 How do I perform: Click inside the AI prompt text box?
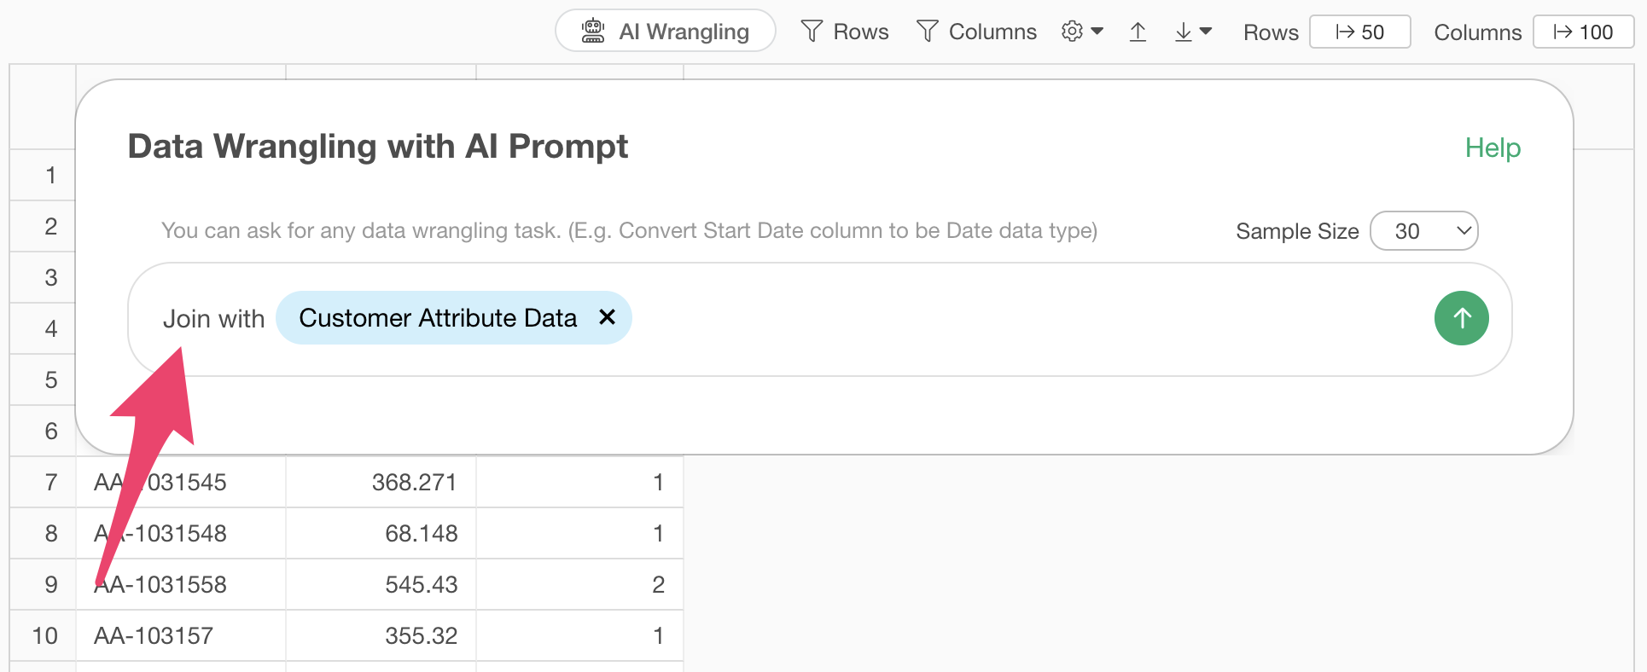point(1024,319)
